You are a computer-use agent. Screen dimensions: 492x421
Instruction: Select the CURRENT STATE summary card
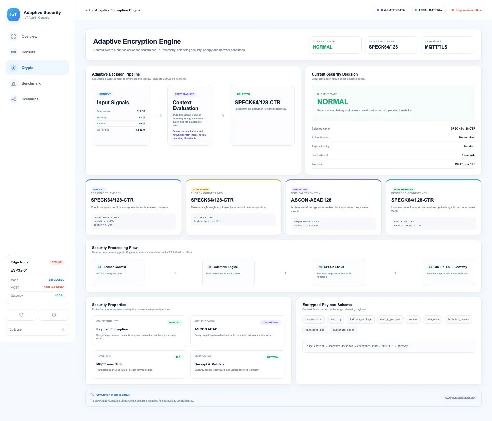pyautogui.click(x=335, y=45)
